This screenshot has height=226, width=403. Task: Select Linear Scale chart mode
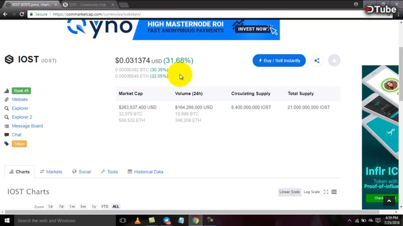click(x=290, y=192)
